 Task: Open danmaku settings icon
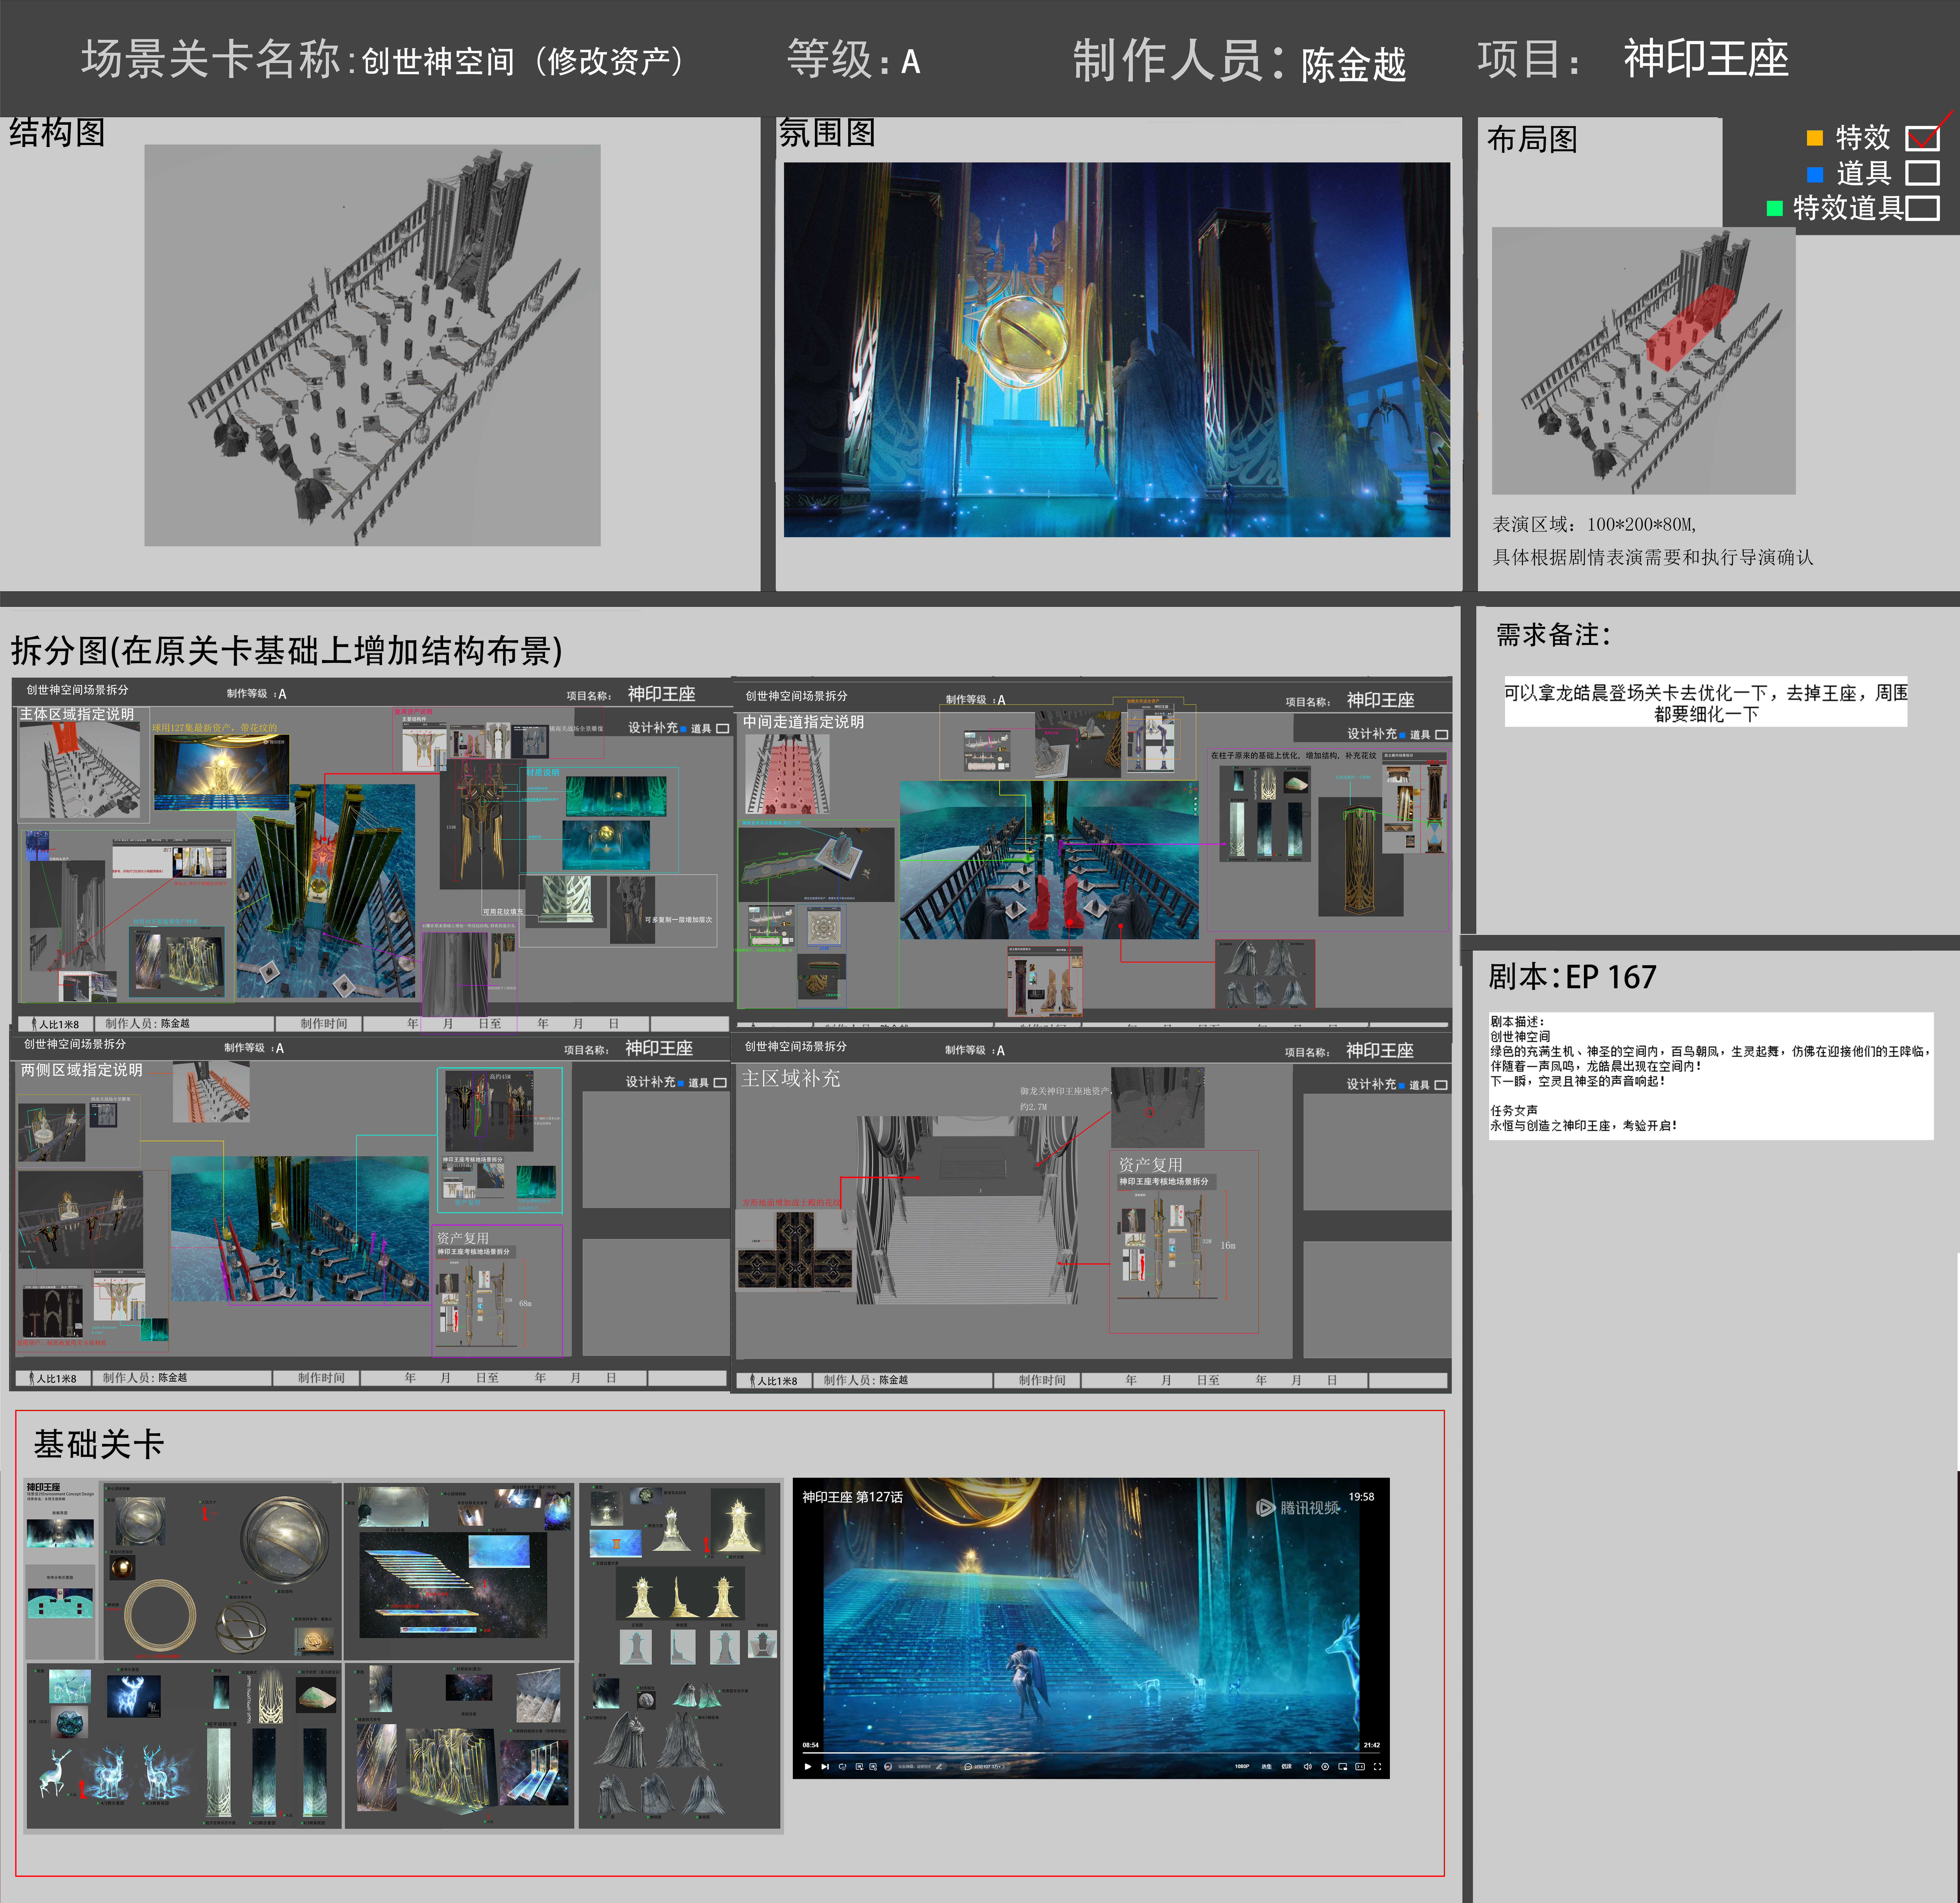click(x=873, y=1767)
